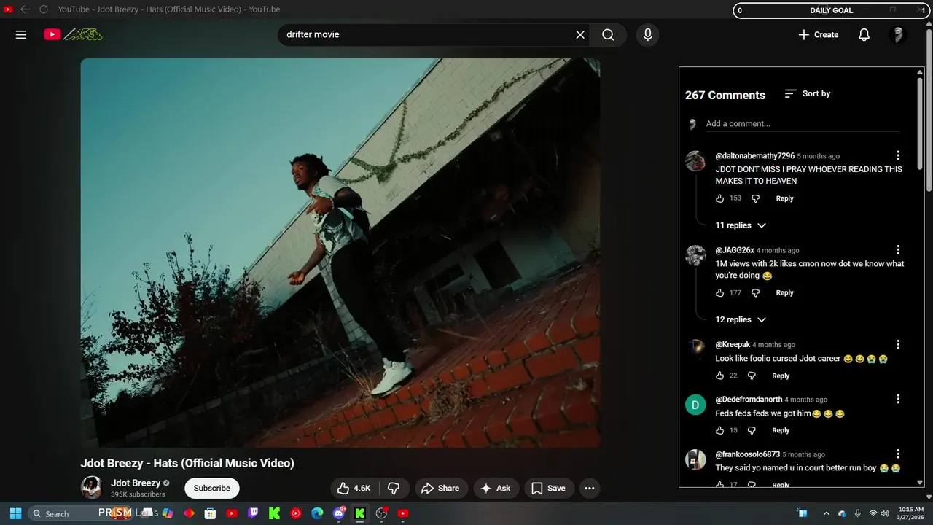Open Copilot from the taskbar
Image resolution: width=933 pixels, height=525 pixels.
tap(168, 513)
